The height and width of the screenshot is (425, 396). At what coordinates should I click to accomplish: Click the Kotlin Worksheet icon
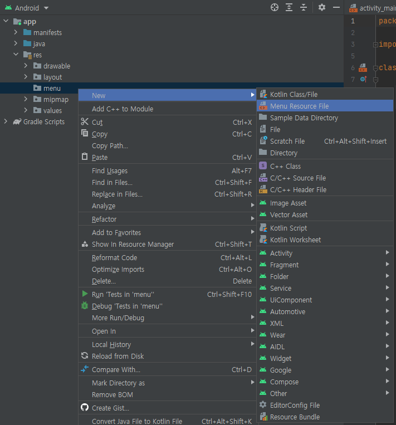[x=263, y=240]
